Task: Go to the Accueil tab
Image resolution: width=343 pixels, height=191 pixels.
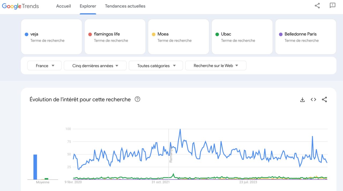Action: 64,6
